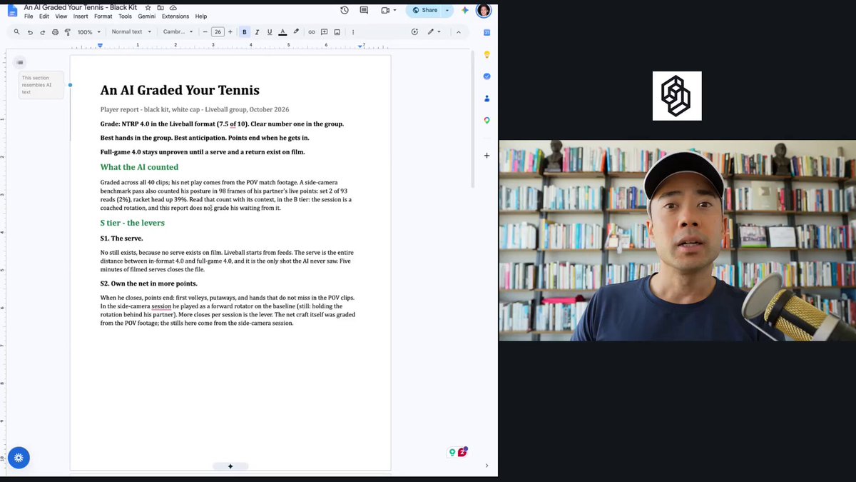Toggle underline formatting
The image size is (856, 482).
click(270, 31)
